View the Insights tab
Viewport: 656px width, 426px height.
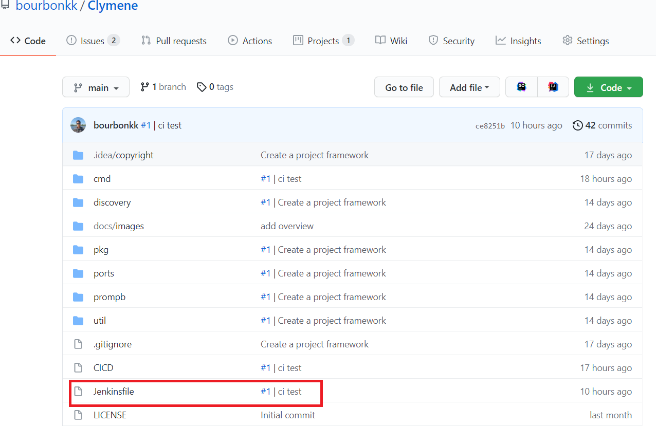pyautogui.click(x=518, y=41)
